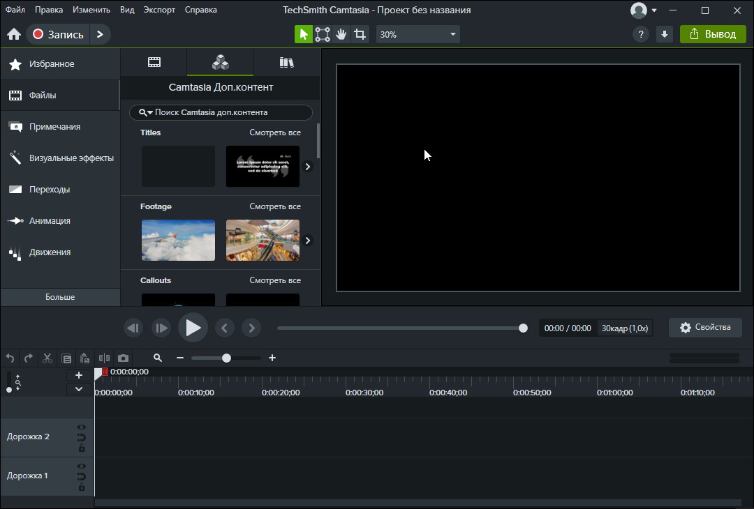This screenshot has height=509, width=754.
Task: Open the Изменить menu
Action: [91, 10]
